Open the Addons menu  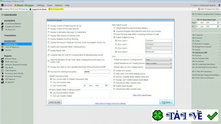point(59,5)
